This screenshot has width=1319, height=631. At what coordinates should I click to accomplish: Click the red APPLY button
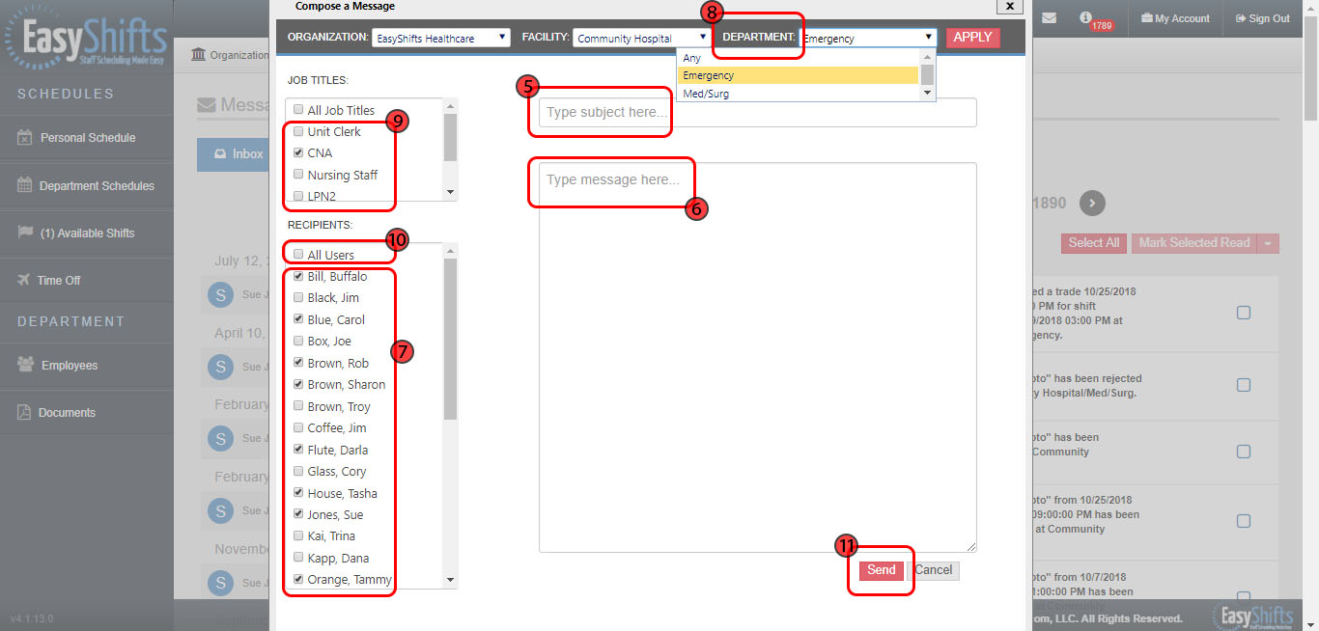point(973,37)
